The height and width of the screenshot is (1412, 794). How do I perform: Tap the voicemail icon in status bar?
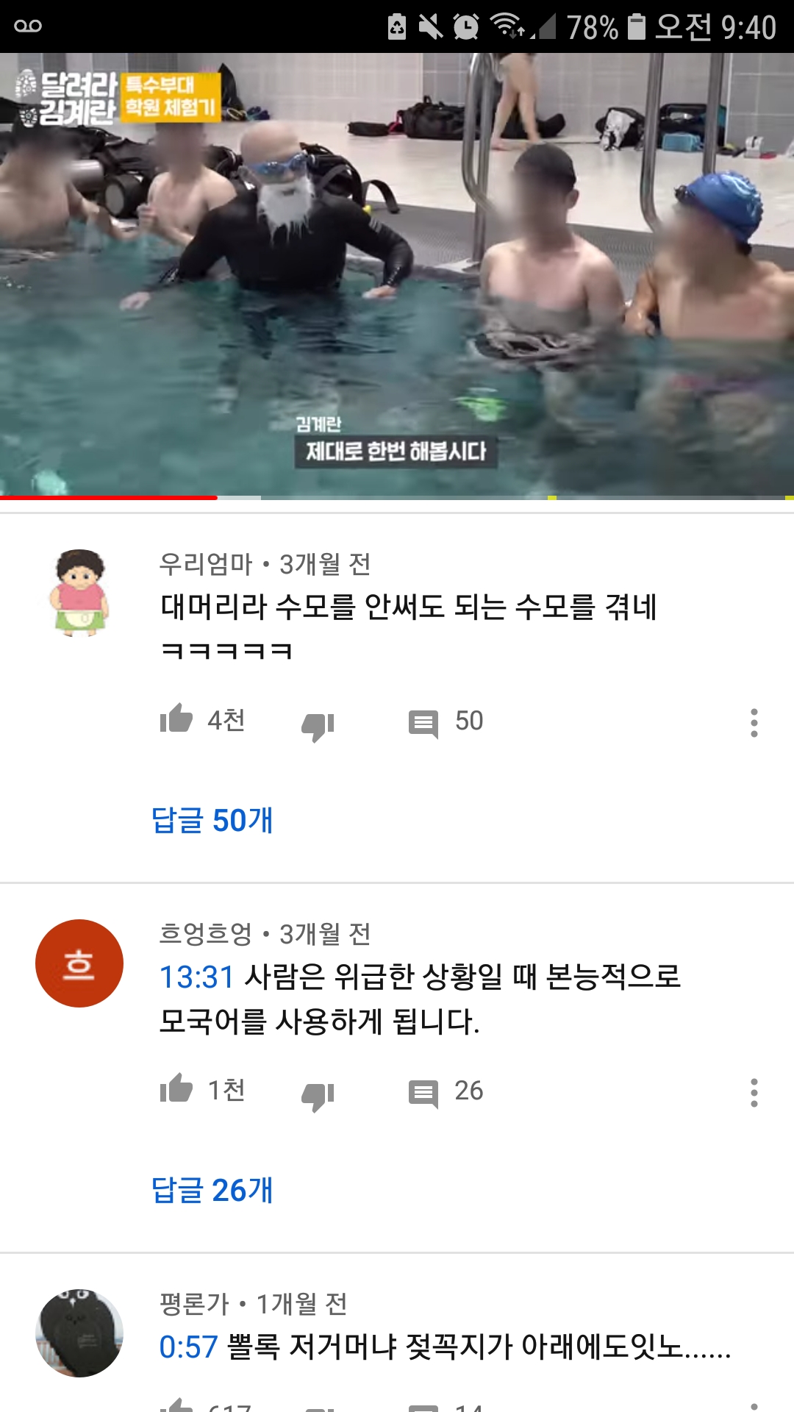(x=28, y=26)
